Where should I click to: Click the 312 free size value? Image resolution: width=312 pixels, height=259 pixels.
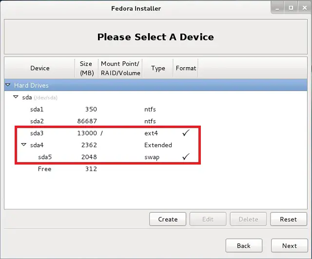pyautogui.click(x=91, y=169)
